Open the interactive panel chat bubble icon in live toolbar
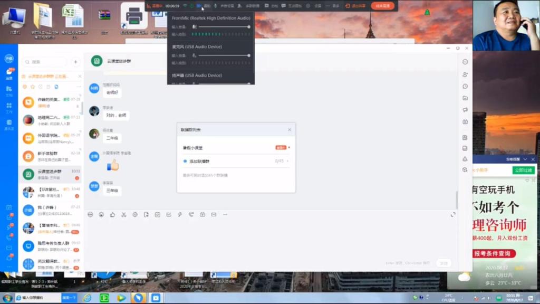Image resolution: width=540 pixels, height=304 pixels. click(x=283, y=6)
